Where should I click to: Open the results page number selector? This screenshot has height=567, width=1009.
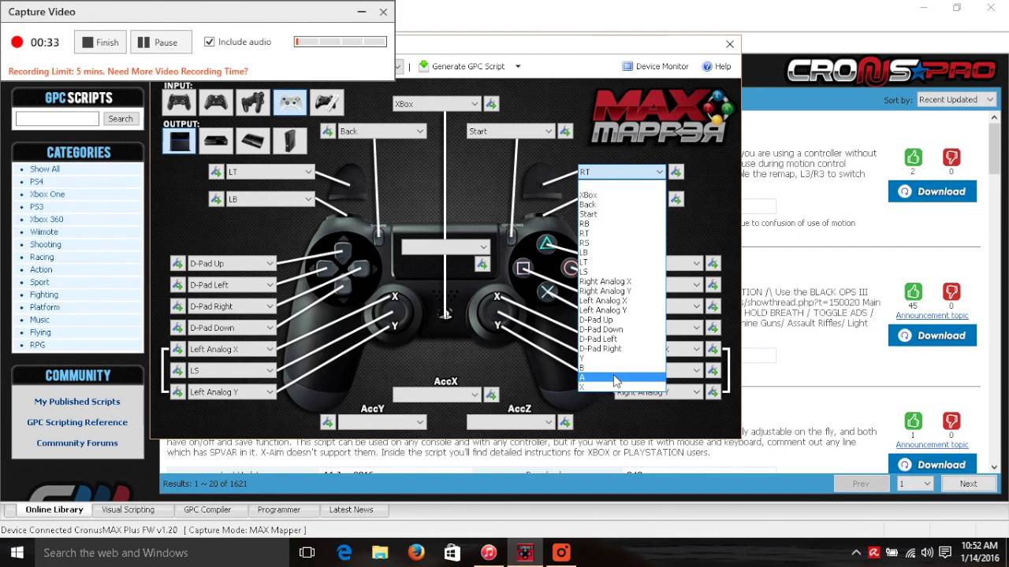coord(914,484)
